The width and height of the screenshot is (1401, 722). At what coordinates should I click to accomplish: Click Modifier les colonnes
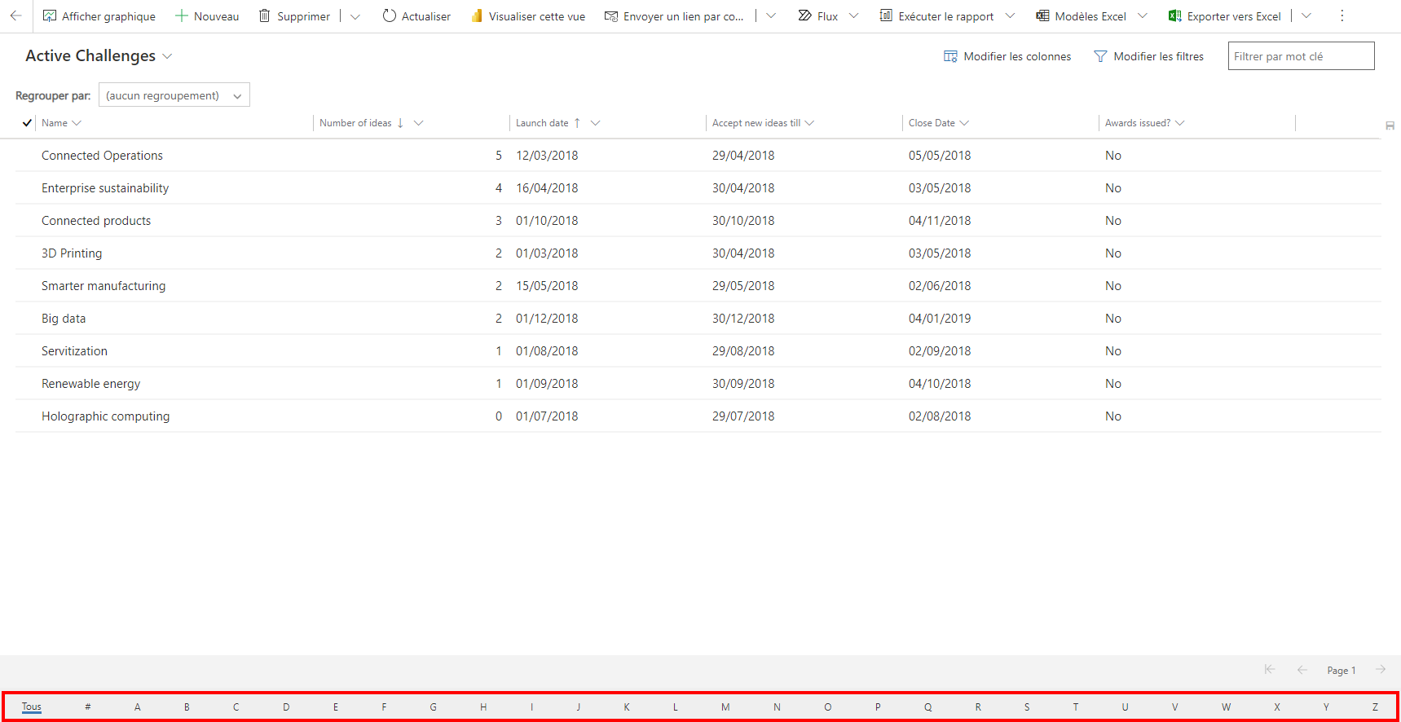(x=1007, y=56)
